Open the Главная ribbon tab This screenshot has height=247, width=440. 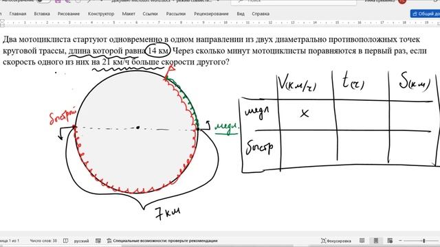pyautogui.click(x=18, y=14)
